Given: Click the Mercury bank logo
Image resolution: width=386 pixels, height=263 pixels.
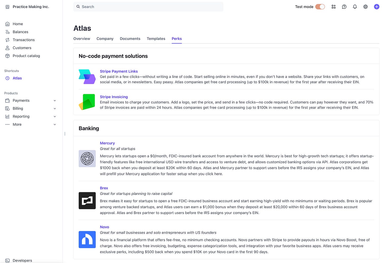Looking at the screenshot, I should coord(87,159).
